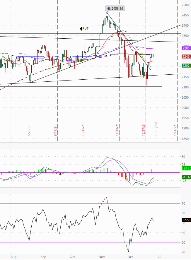The image size is (191, 260).
Task: Select the RUT symbol label arrow
Action: pos(81,28)
